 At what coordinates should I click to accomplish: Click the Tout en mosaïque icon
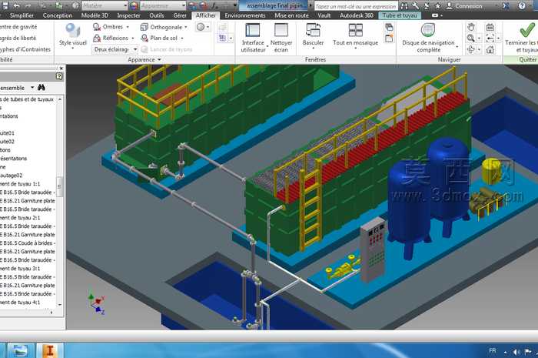pyautogui.click(x=355, y=30)
